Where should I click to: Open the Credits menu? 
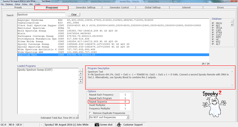(x=37, y=4)
